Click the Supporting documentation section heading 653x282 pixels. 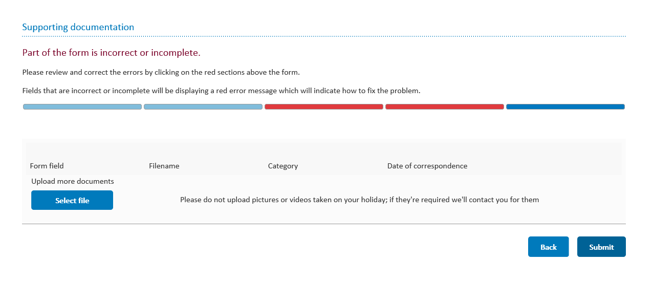pyautogui.click(x=78, y=27)
